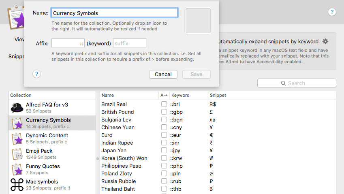Select the Korea (South) Won snippet name
This screenshot has height=194, width=344.
point(124,158)
